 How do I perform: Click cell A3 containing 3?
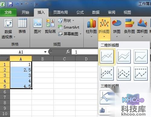click(21, 75)
